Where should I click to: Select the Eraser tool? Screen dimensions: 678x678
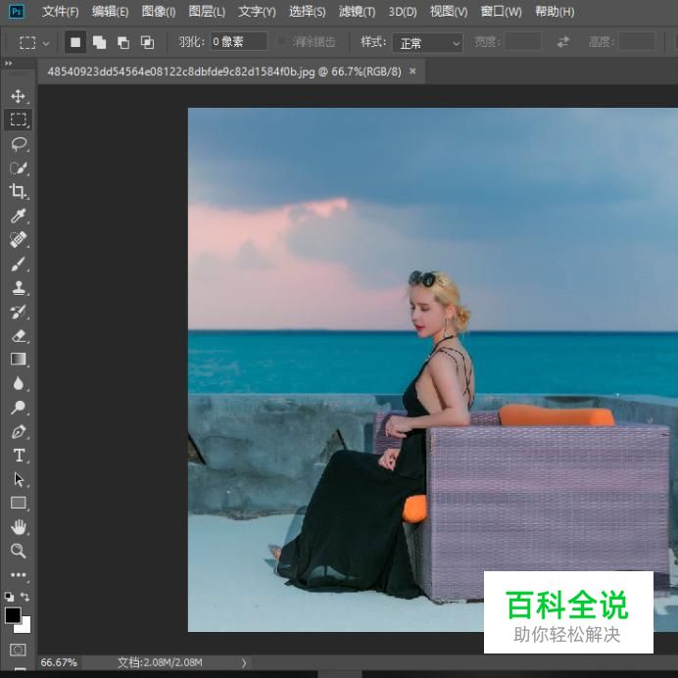(x=18, y=336)
